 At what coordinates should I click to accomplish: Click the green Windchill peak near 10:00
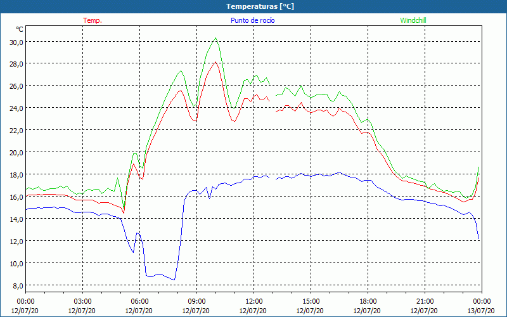click(215, 38)
